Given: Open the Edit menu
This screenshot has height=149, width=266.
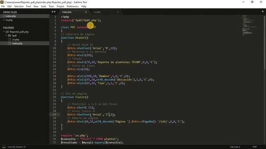Looking at the screenshot, I should click(x=10, y=7).
